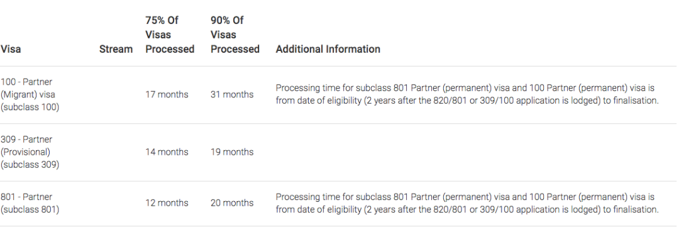Click the Additional Information column header

(x=328, y=50)
